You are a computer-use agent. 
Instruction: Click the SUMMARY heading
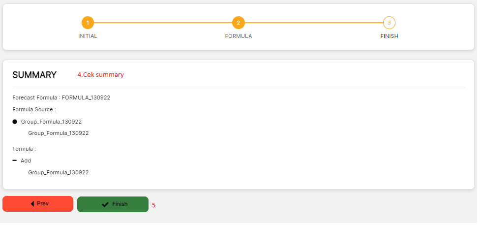(34, 75)
